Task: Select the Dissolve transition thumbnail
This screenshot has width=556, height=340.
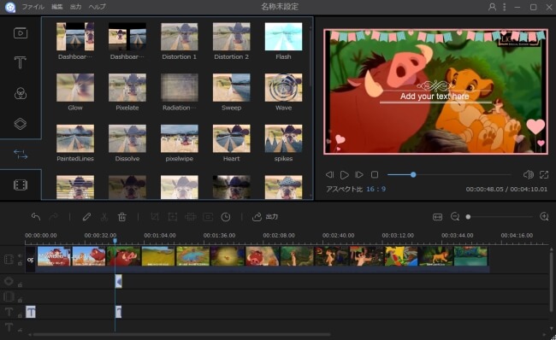Action: 127,139
